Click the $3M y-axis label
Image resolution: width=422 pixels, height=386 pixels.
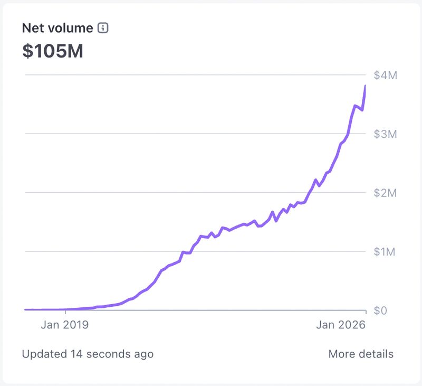(385, 134)
